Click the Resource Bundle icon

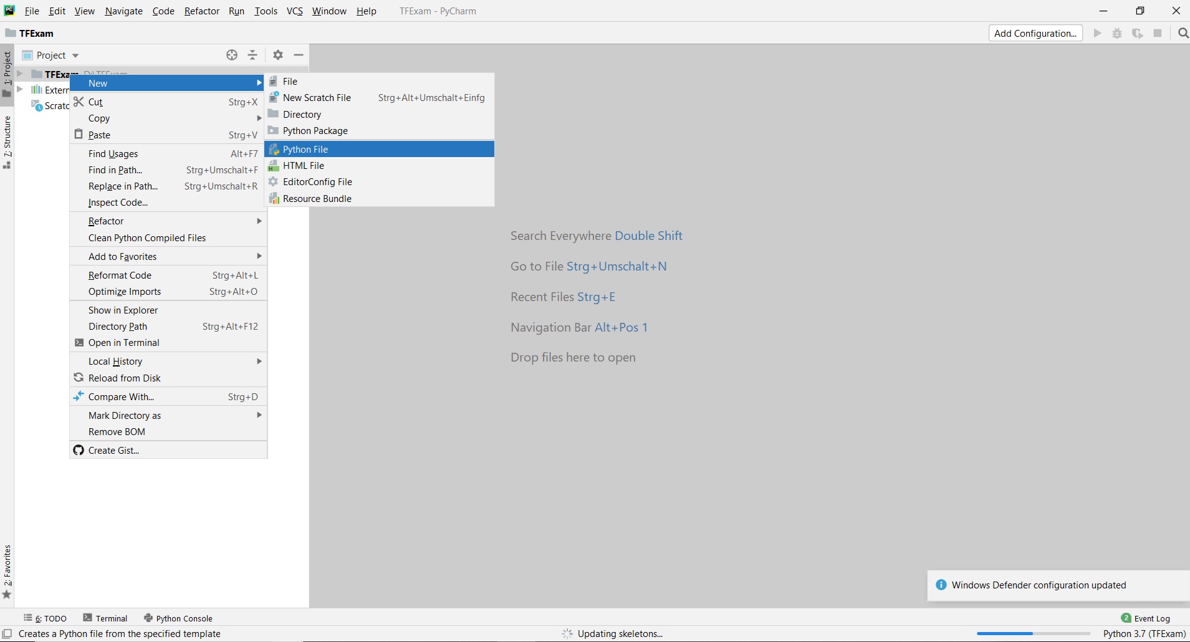point(274,198)
